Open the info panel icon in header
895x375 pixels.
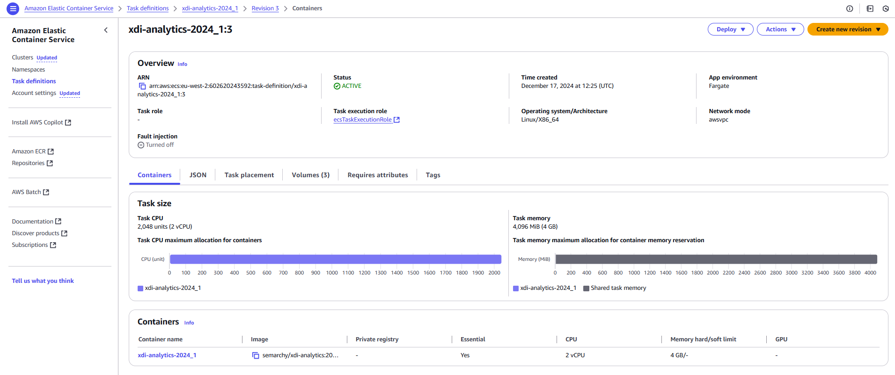point(850,8)
